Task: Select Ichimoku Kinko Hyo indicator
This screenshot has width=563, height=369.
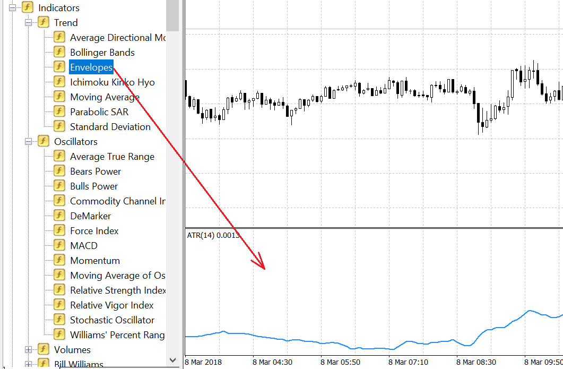Action: click(112, 82)
